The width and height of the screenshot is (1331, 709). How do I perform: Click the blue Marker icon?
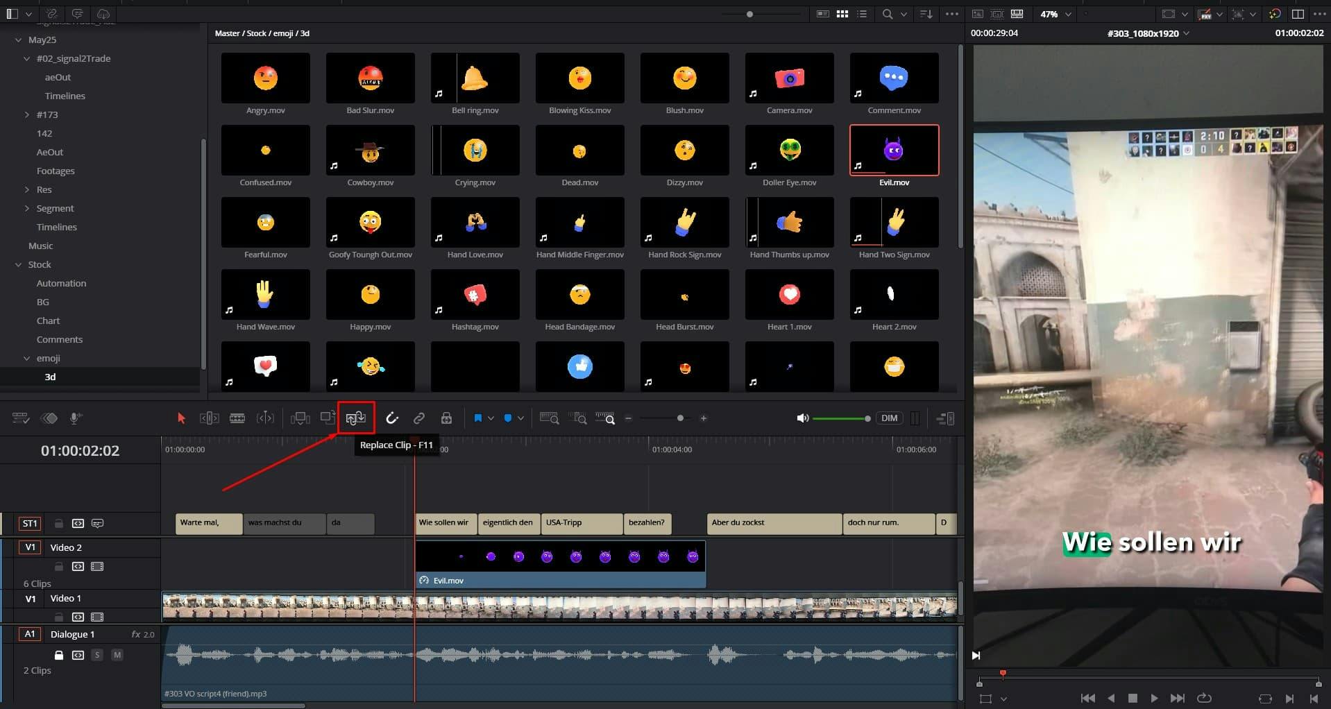click(x=508, y=418)
